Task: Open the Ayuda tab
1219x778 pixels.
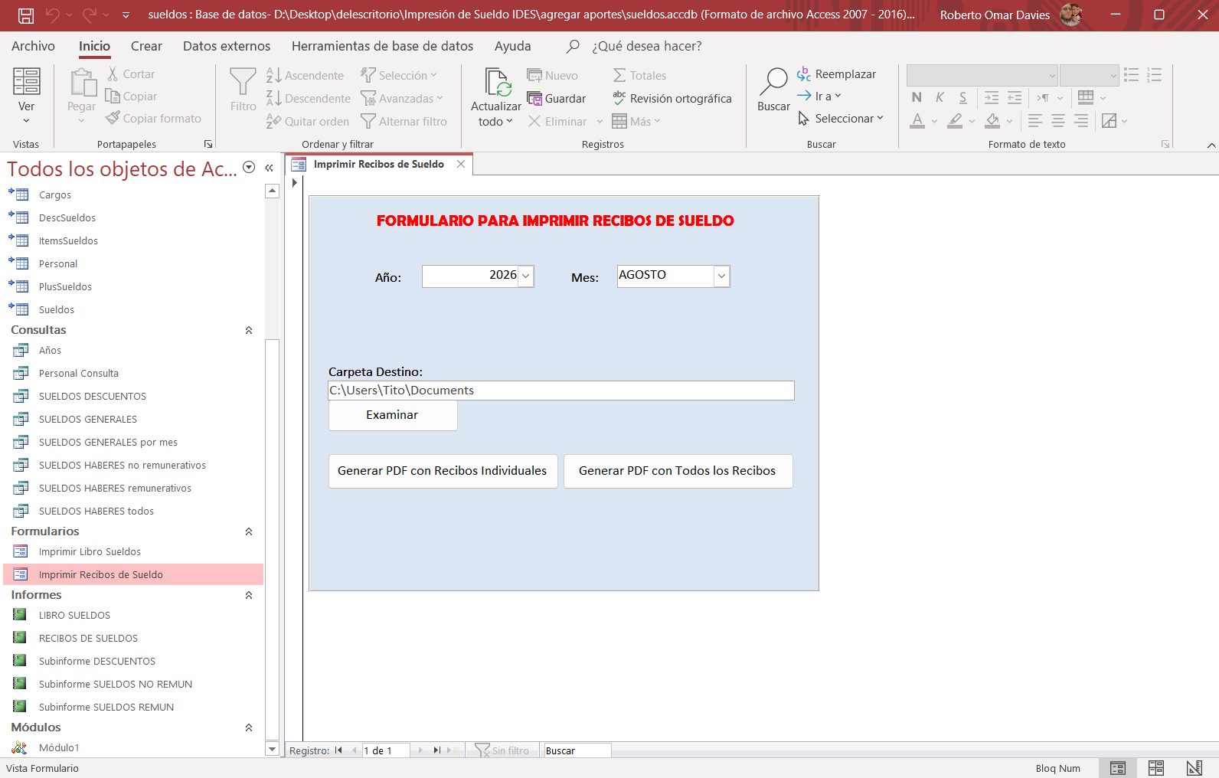Action: [x=512, y=46]
